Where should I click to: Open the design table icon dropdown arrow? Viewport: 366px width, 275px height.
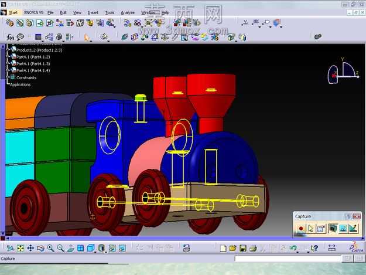pyautogui.click(x=43, y=41)
